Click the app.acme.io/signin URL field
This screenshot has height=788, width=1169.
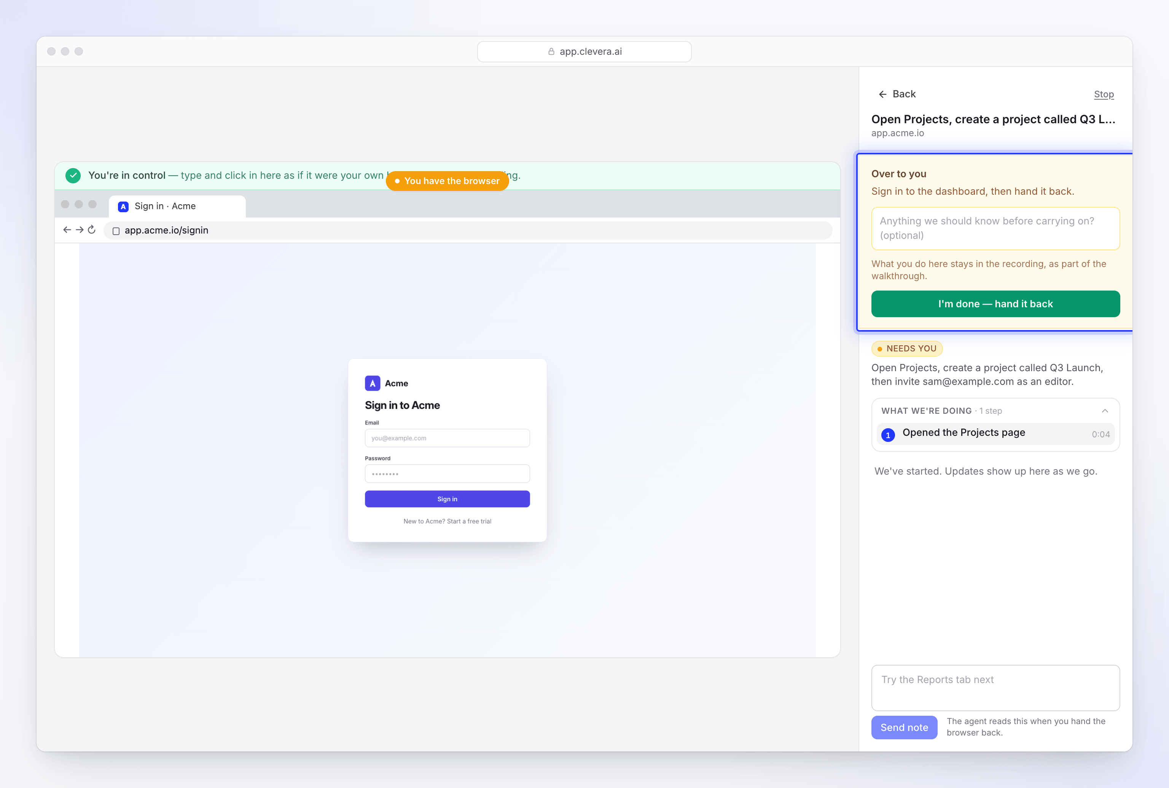(468, 230)
